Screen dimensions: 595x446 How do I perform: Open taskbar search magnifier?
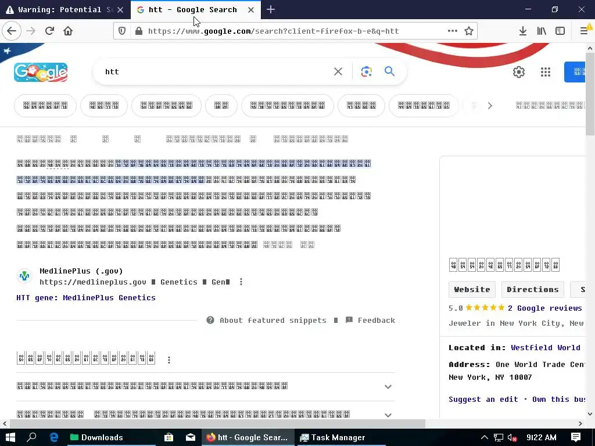tap(31, 437)
